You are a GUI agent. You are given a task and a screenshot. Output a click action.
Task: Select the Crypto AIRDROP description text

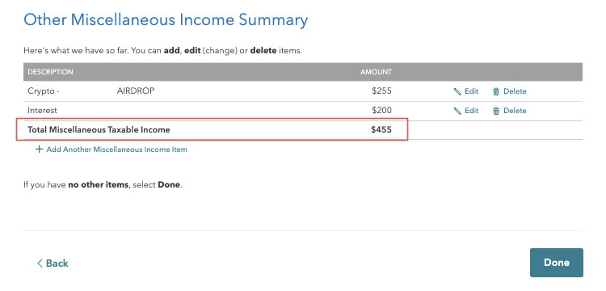pos(90,91)
